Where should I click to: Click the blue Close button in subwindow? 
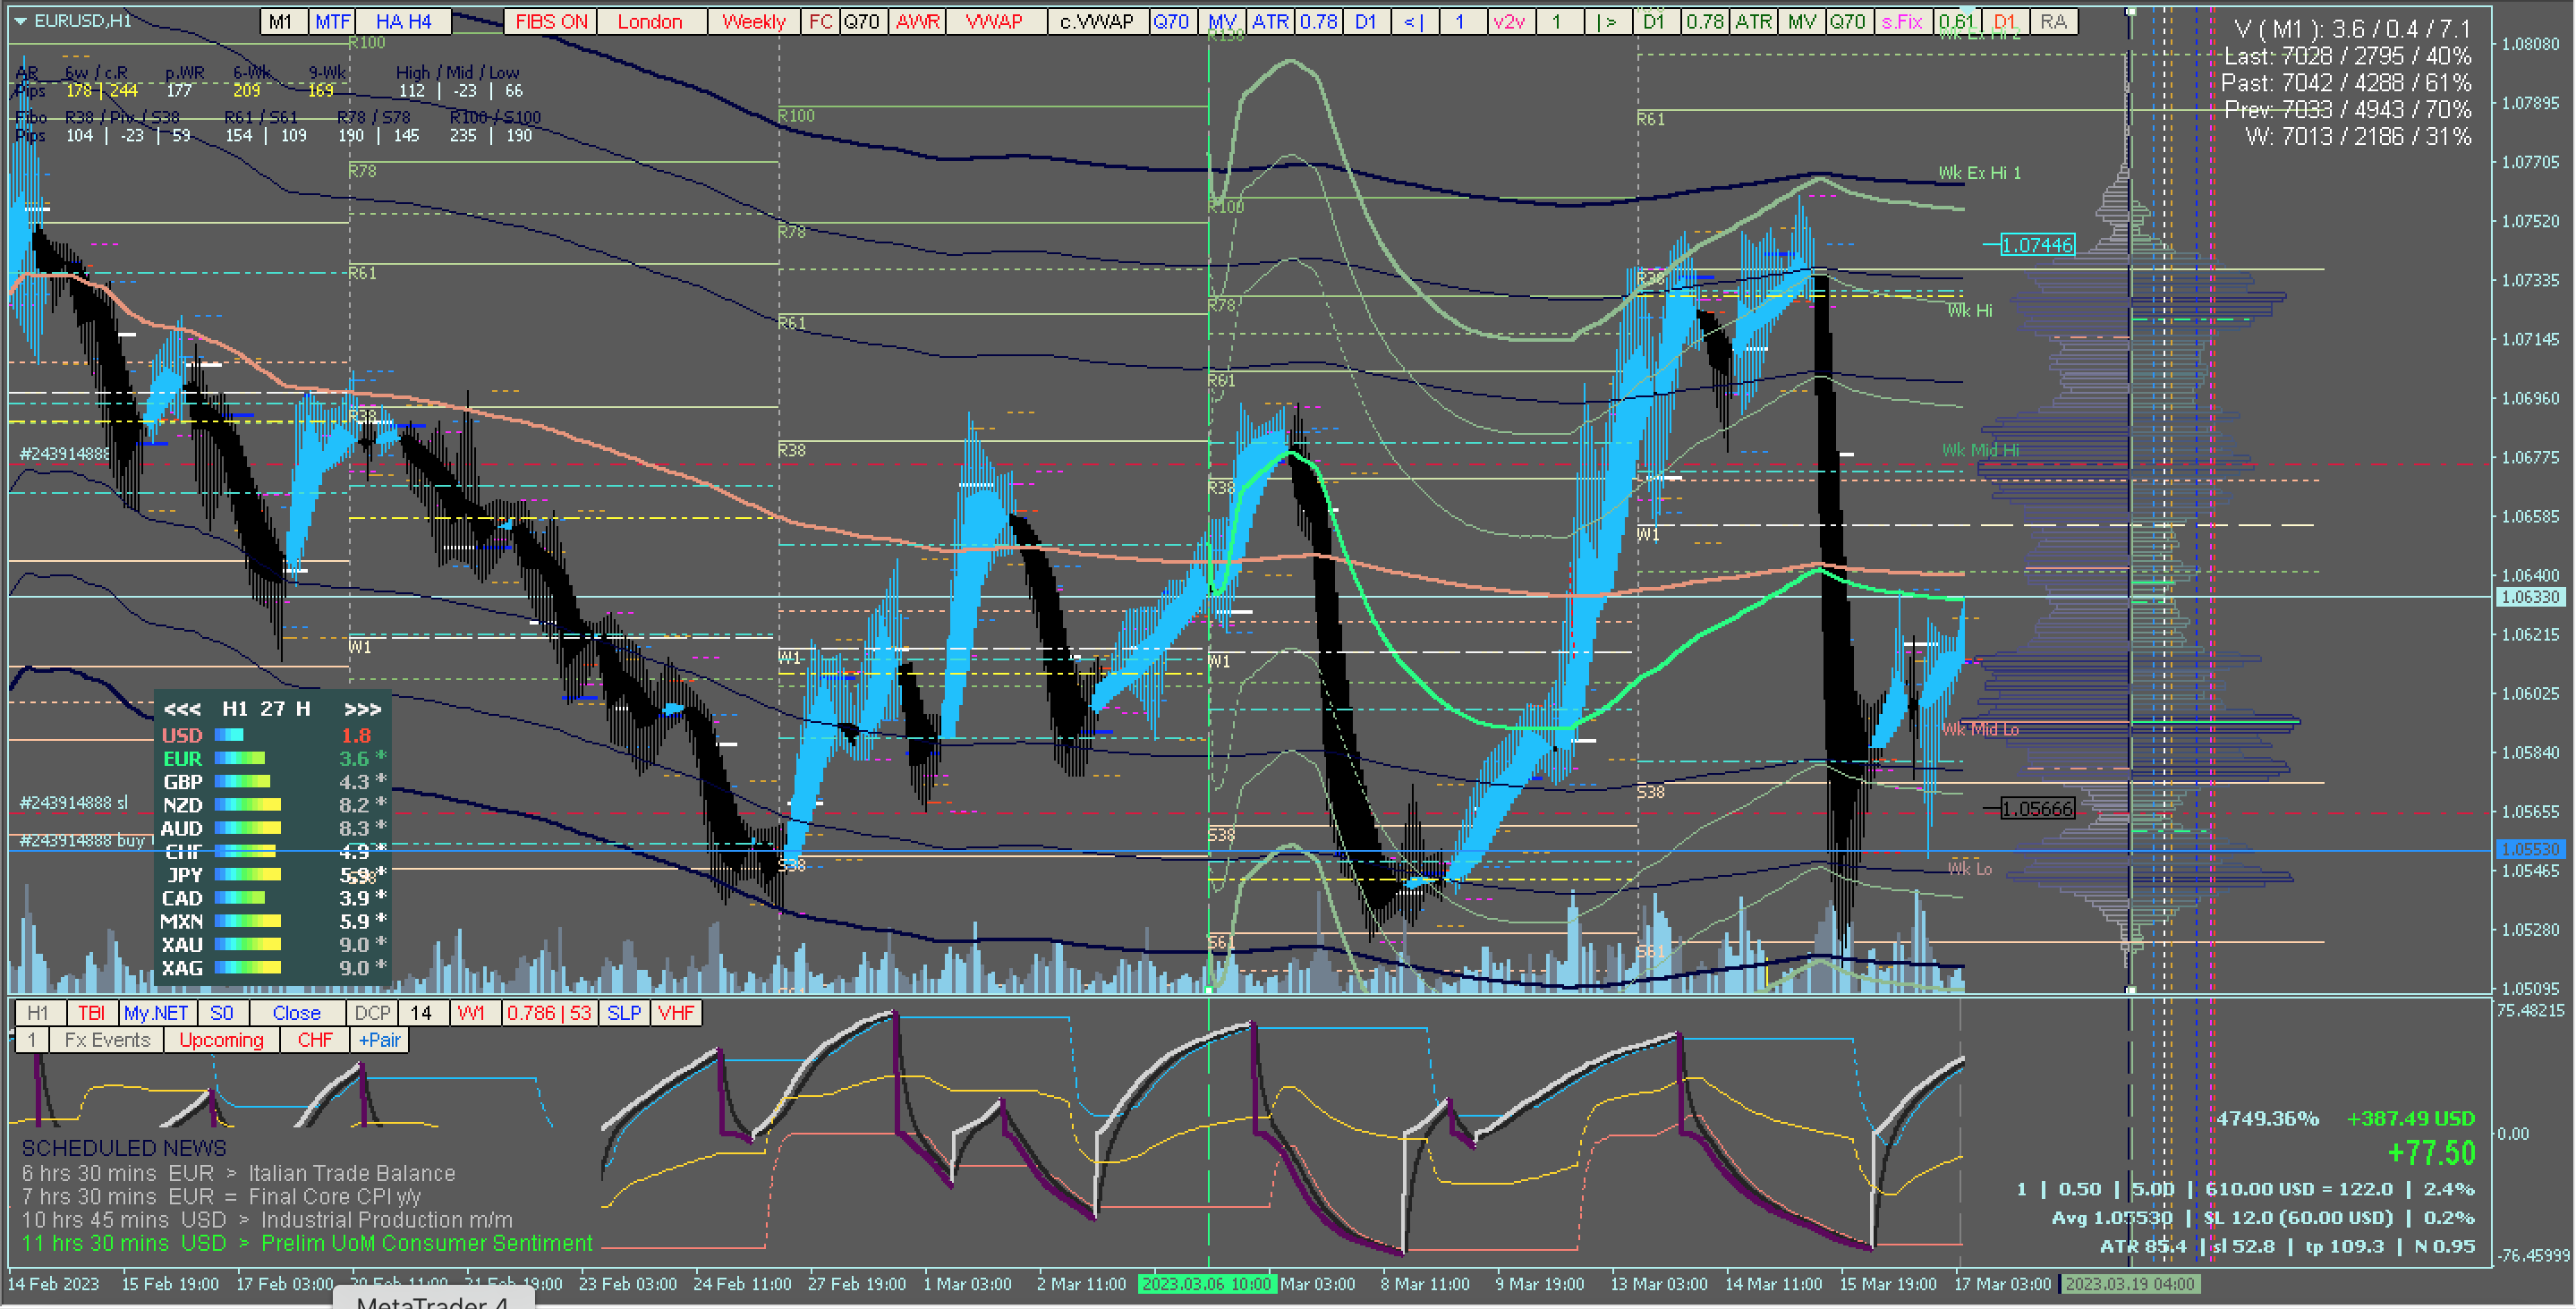coord(296,1013)
